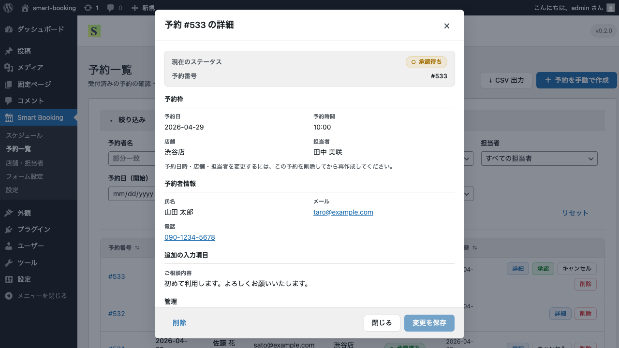Viewport: 619px width, 348px height.
Task: Collapse sidebar via メニューを閉じる
Action: point(39,296)
